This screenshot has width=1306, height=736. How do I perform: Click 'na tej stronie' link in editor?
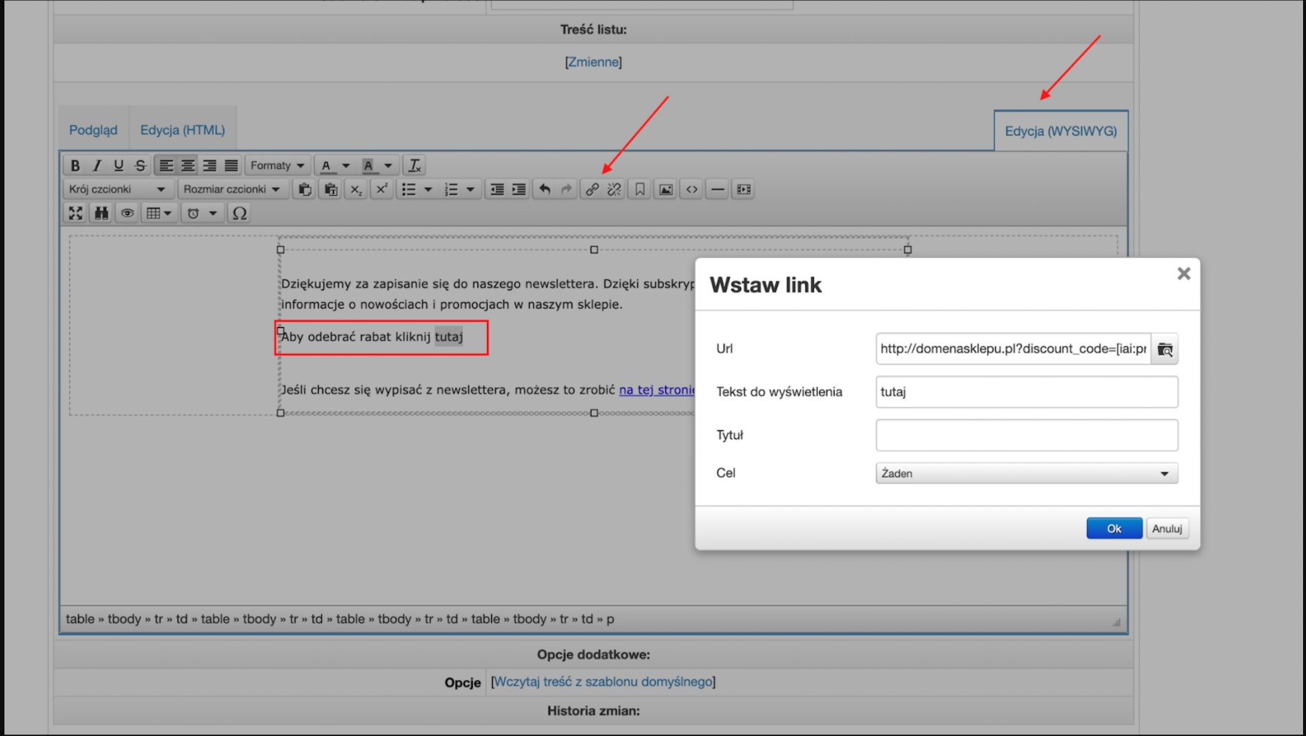pyautogui.click(x=656, y=390)
